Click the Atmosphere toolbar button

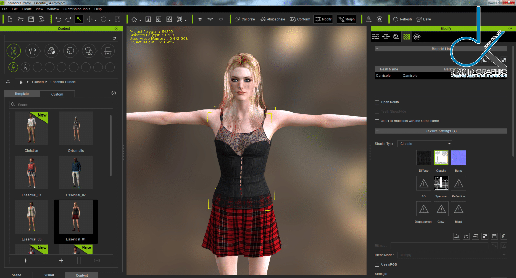point(273,19)
